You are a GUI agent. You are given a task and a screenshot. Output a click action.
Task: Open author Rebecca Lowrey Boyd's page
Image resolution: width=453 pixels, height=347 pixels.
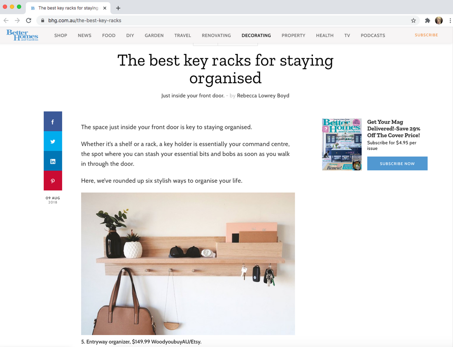tap(263, 95)
